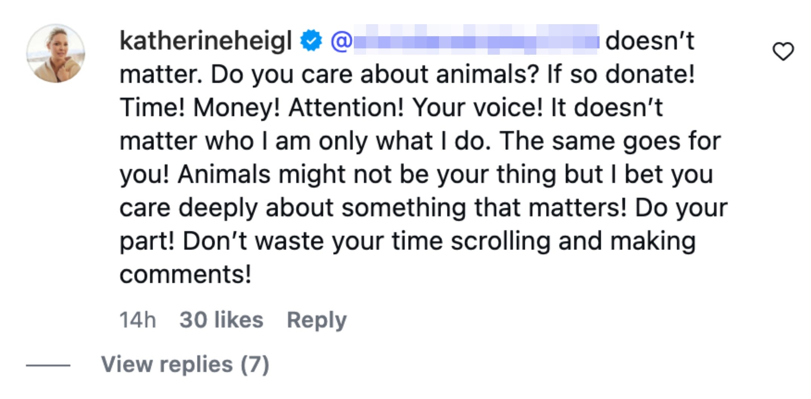Open the commenter's profile picture
This screenshot has height=399, width=811.
56,54
